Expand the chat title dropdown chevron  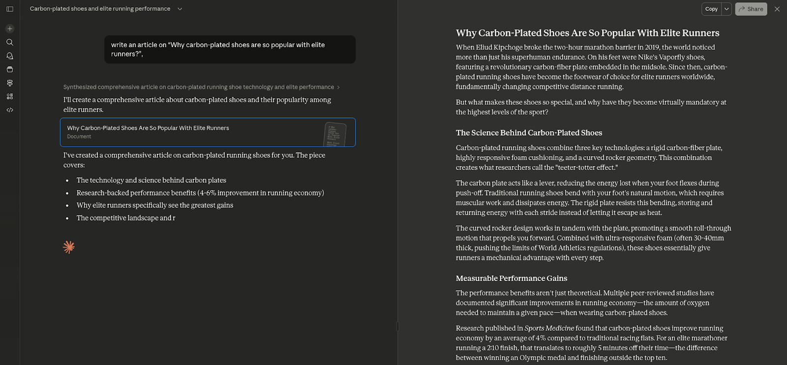pos(180,9)
